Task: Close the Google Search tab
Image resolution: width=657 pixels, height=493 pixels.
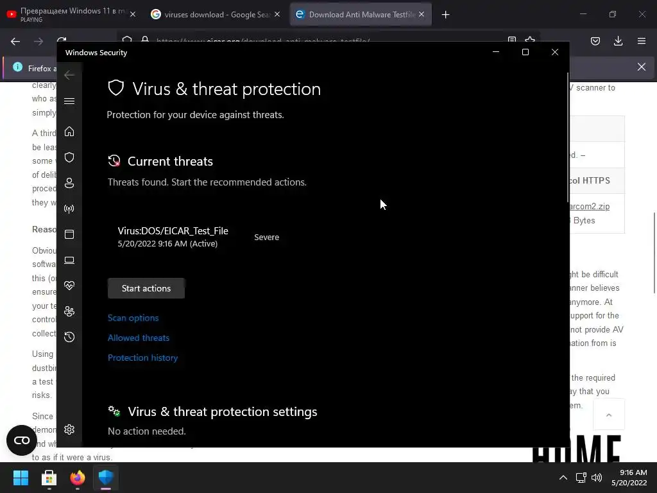Action: (x=277, y=14)
